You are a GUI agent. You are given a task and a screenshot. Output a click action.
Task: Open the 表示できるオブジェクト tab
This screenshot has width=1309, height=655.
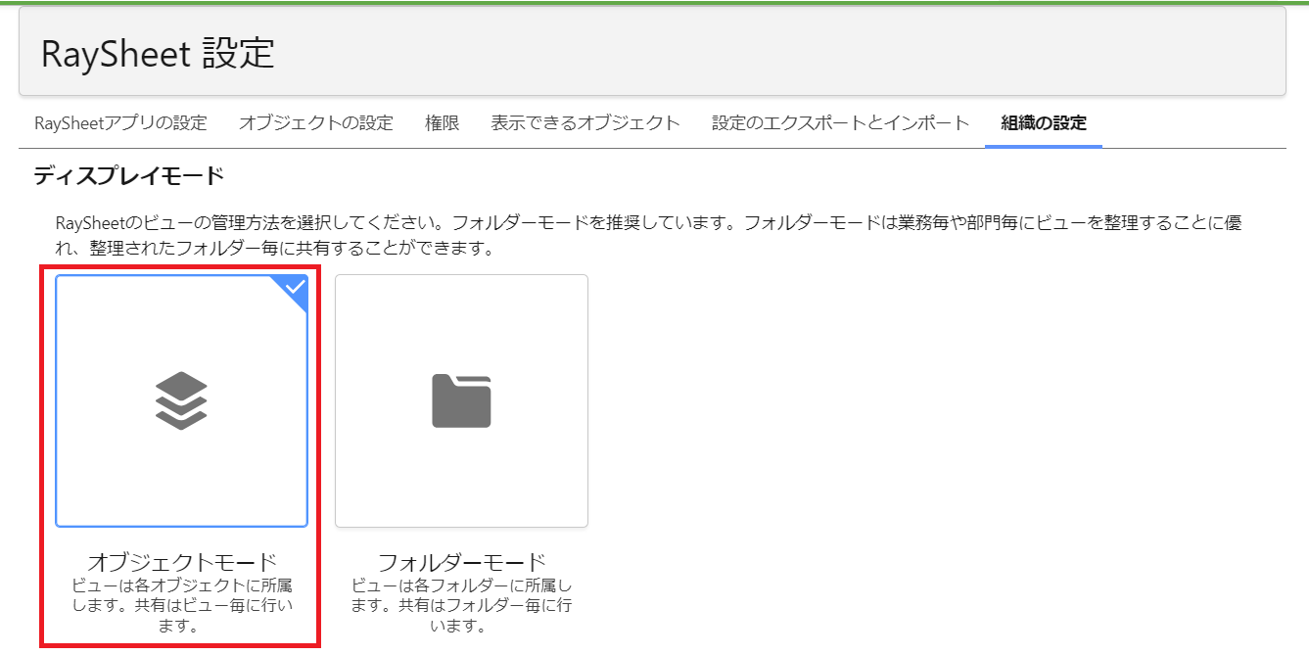coord(585,123)
